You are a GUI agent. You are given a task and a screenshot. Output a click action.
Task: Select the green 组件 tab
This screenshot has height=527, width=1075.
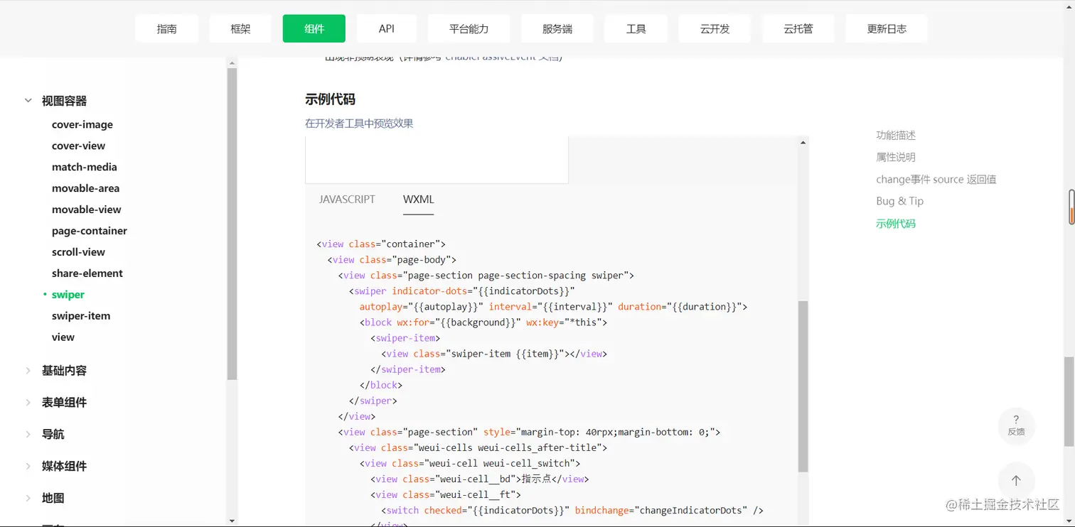pos(314,29)
